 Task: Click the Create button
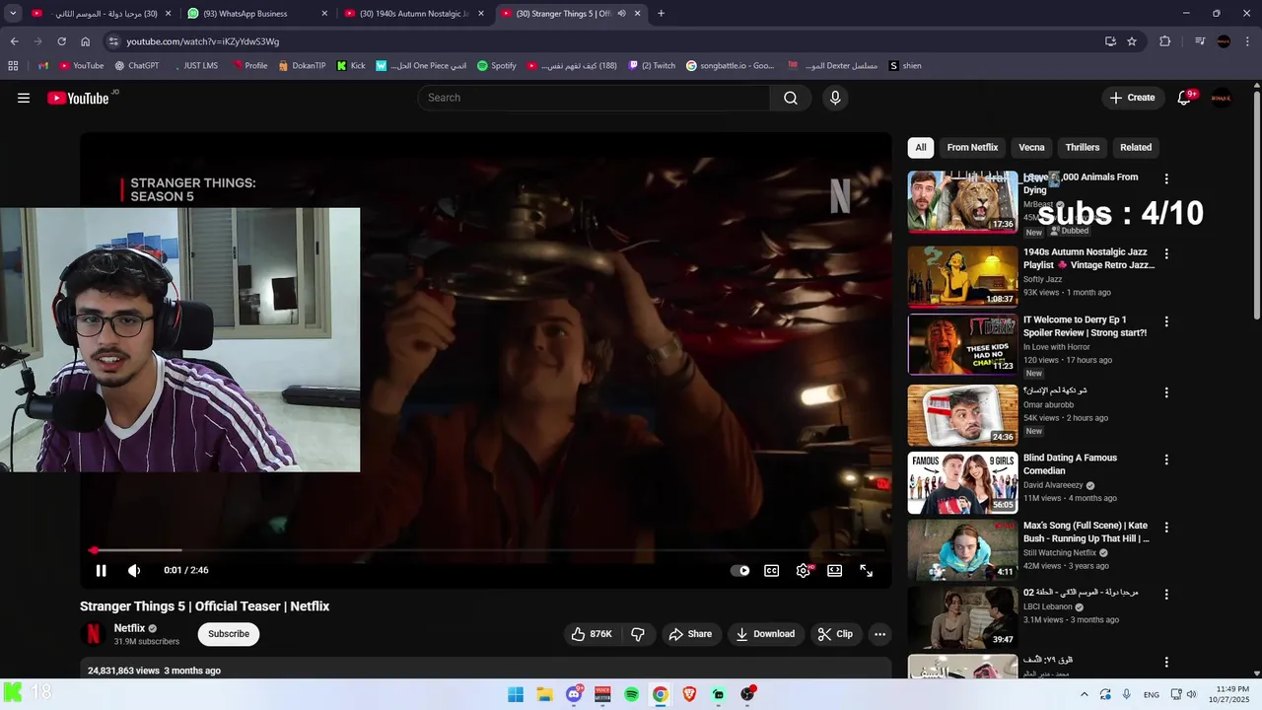coord(1132,98)
